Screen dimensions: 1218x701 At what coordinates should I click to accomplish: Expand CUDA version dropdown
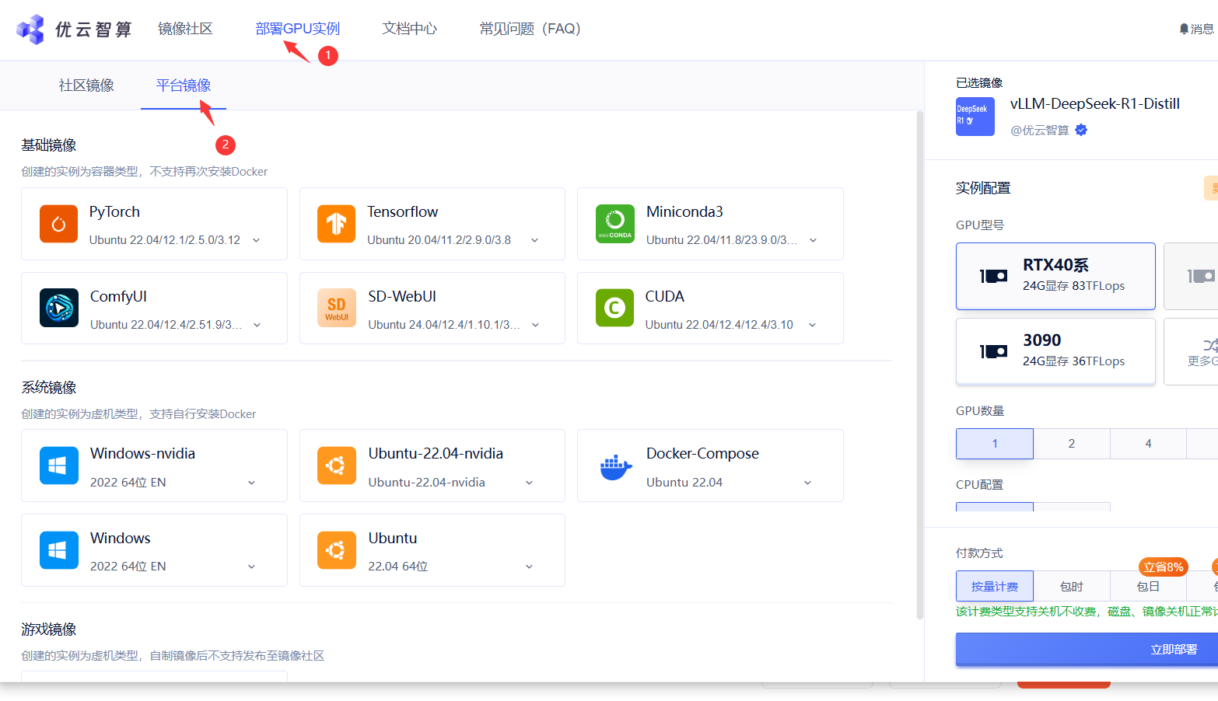pos(812,325)
